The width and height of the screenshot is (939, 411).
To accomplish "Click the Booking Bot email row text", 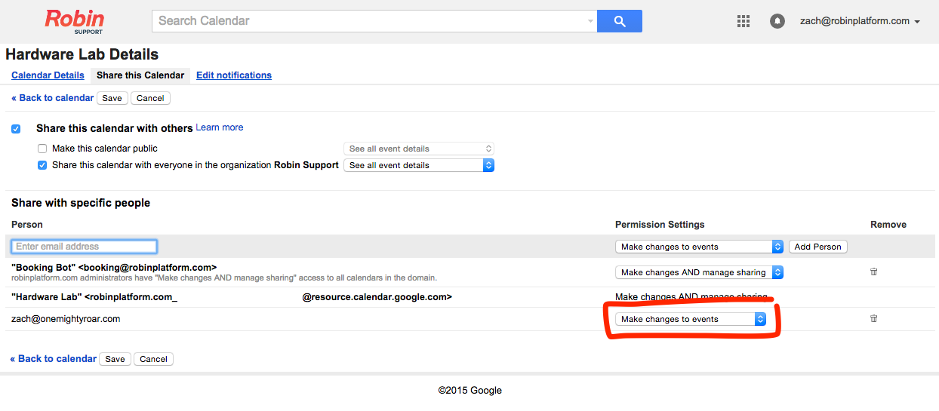I will tap(114, 268).
